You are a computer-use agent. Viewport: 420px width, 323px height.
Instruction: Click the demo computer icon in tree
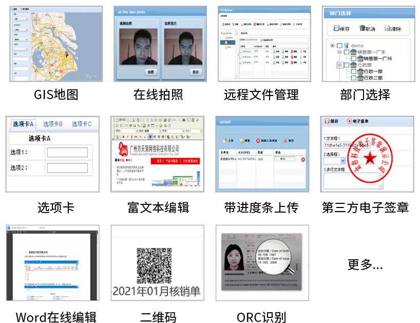click(x=347, y=46)
